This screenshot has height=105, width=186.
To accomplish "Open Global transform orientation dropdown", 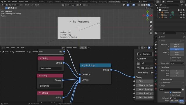I will point(67,5).
